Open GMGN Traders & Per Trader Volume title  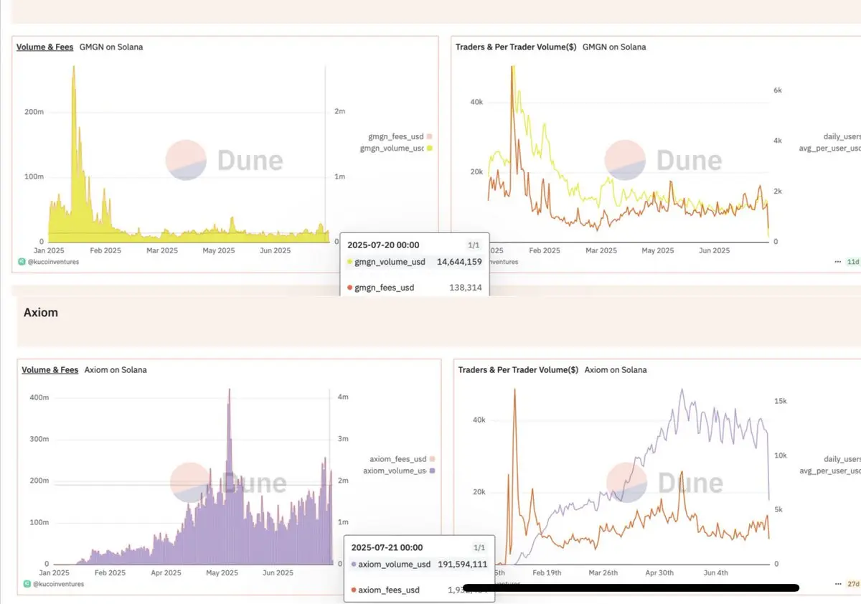(517, 47)
